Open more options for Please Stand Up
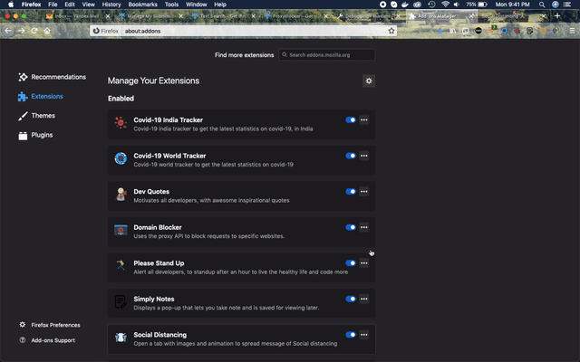 pos(364,263)
